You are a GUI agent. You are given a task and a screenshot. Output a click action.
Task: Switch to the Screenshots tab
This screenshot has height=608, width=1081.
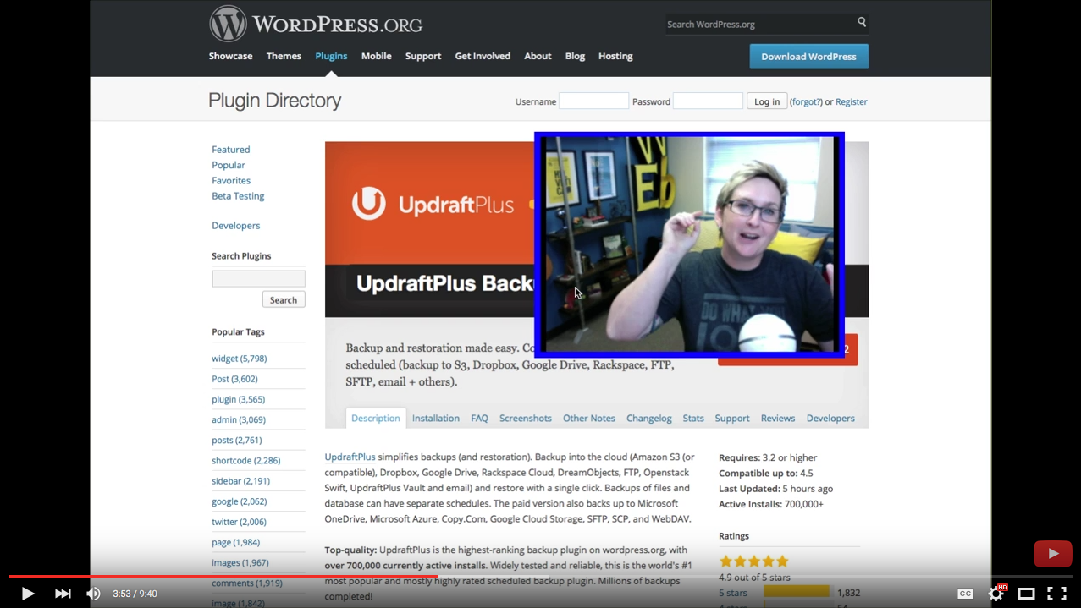(526, 418)
